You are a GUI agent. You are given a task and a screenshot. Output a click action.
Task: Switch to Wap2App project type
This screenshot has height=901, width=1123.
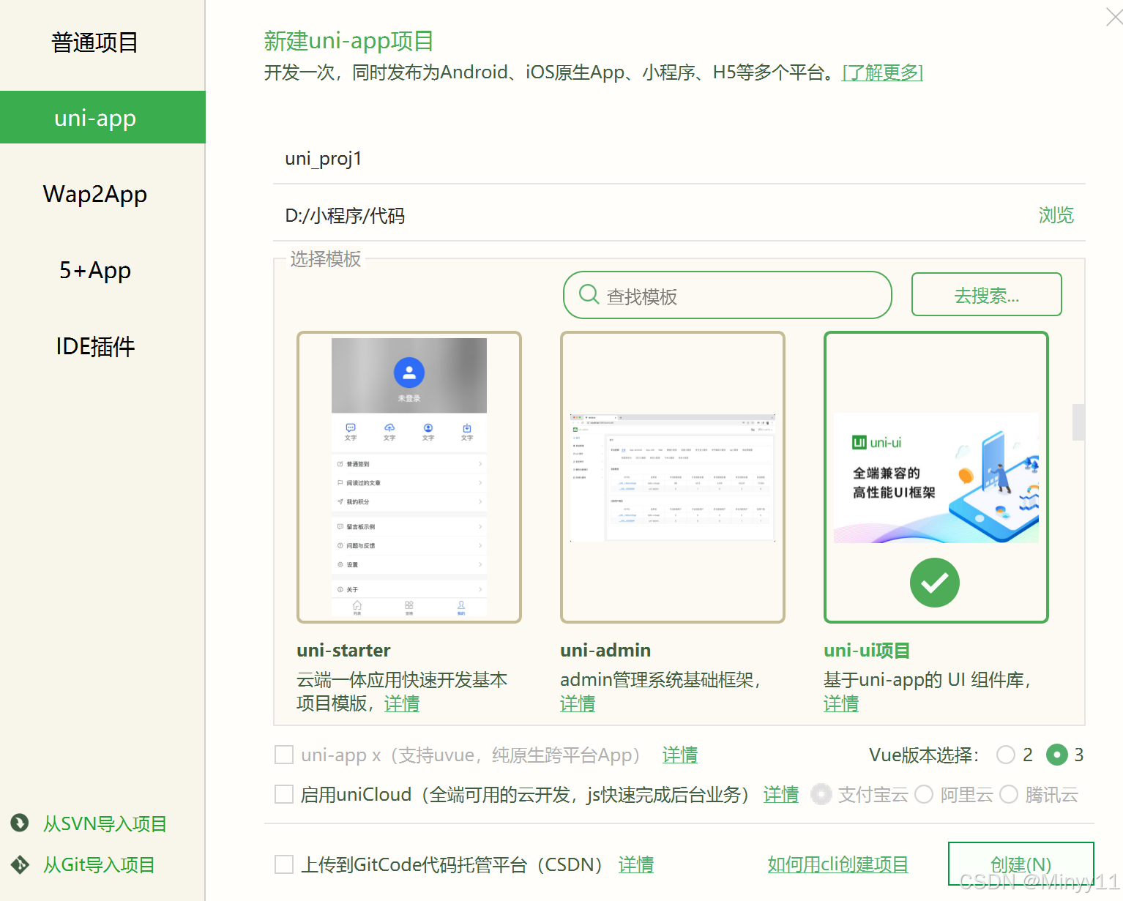click(95, 194)
